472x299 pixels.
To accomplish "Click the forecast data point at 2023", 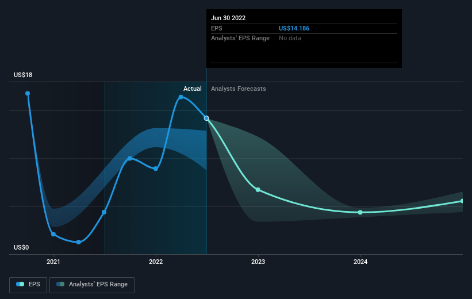I will pos(258,190).
